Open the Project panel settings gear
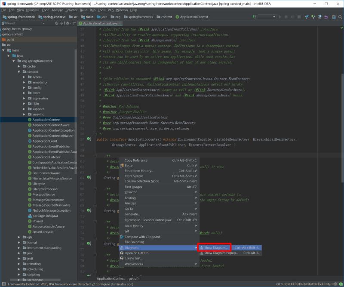This screenshot has width=344, height=287. click(x=68, y=23)
